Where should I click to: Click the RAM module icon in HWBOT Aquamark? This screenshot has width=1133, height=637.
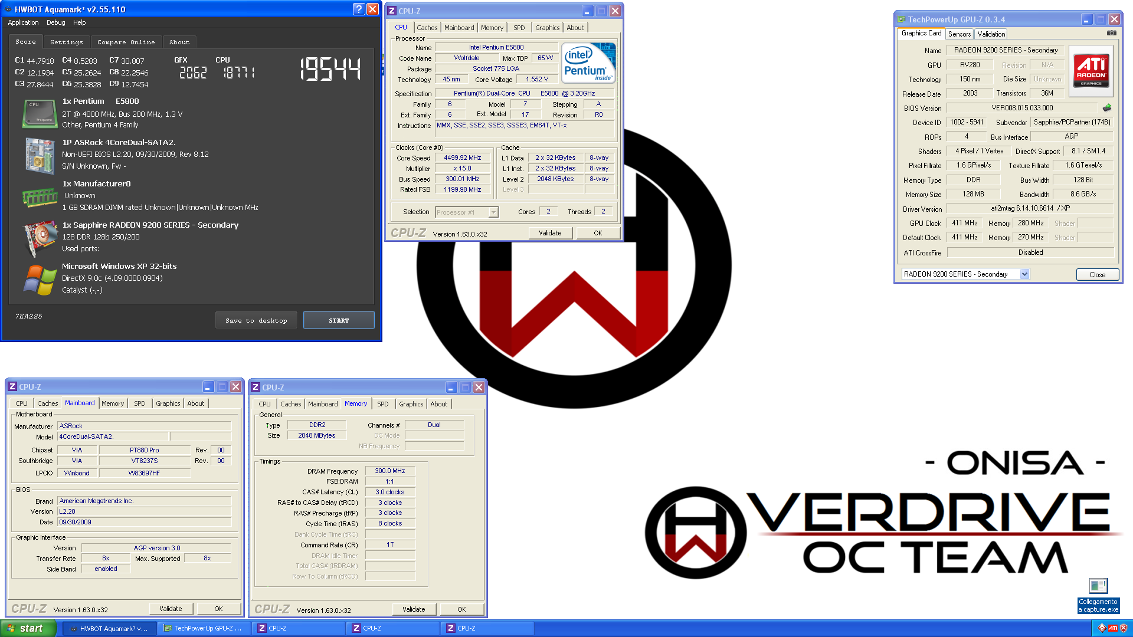pos(40,197)
